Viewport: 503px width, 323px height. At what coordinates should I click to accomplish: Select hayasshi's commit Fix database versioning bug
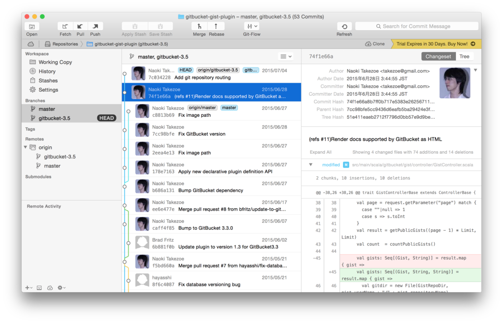pyautogui.click(x=211, y=281)
